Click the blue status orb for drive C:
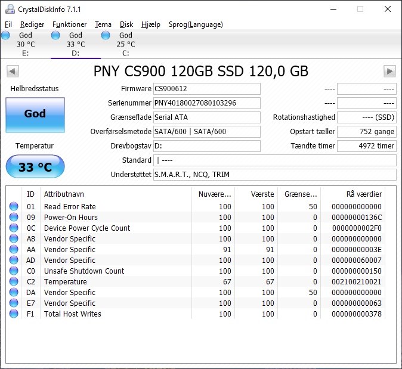 (106, 35)
